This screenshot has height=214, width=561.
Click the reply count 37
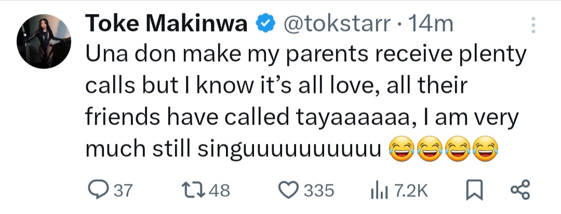[123, 191]
